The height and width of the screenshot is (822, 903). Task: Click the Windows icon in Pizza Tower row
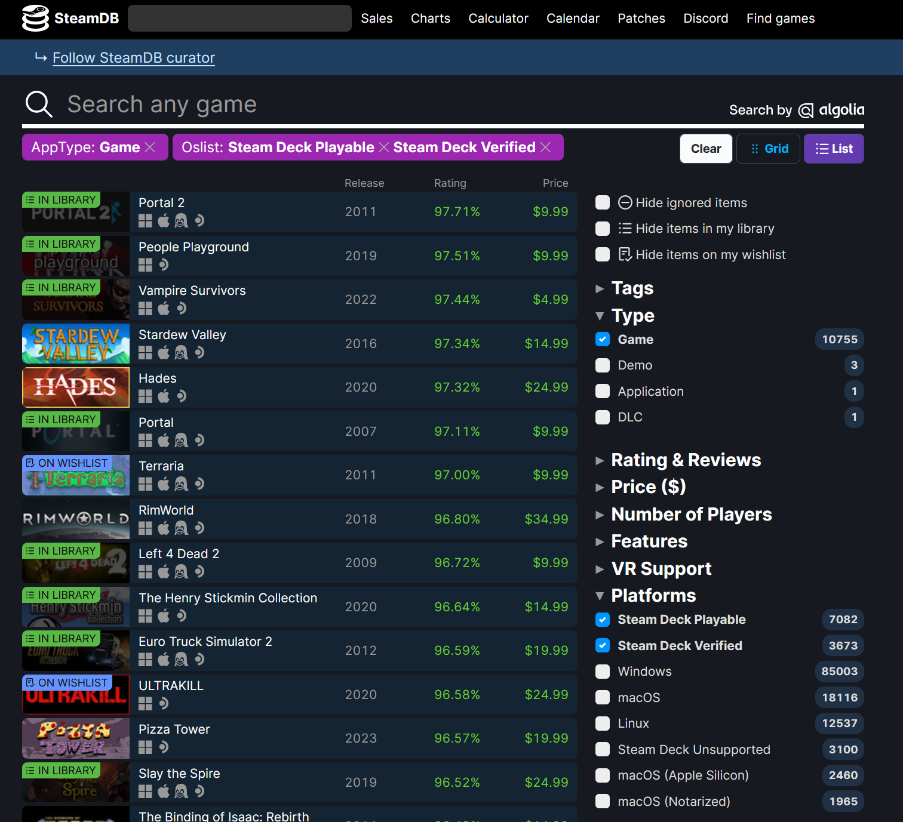pyautogui.click(x=145, y=747)
